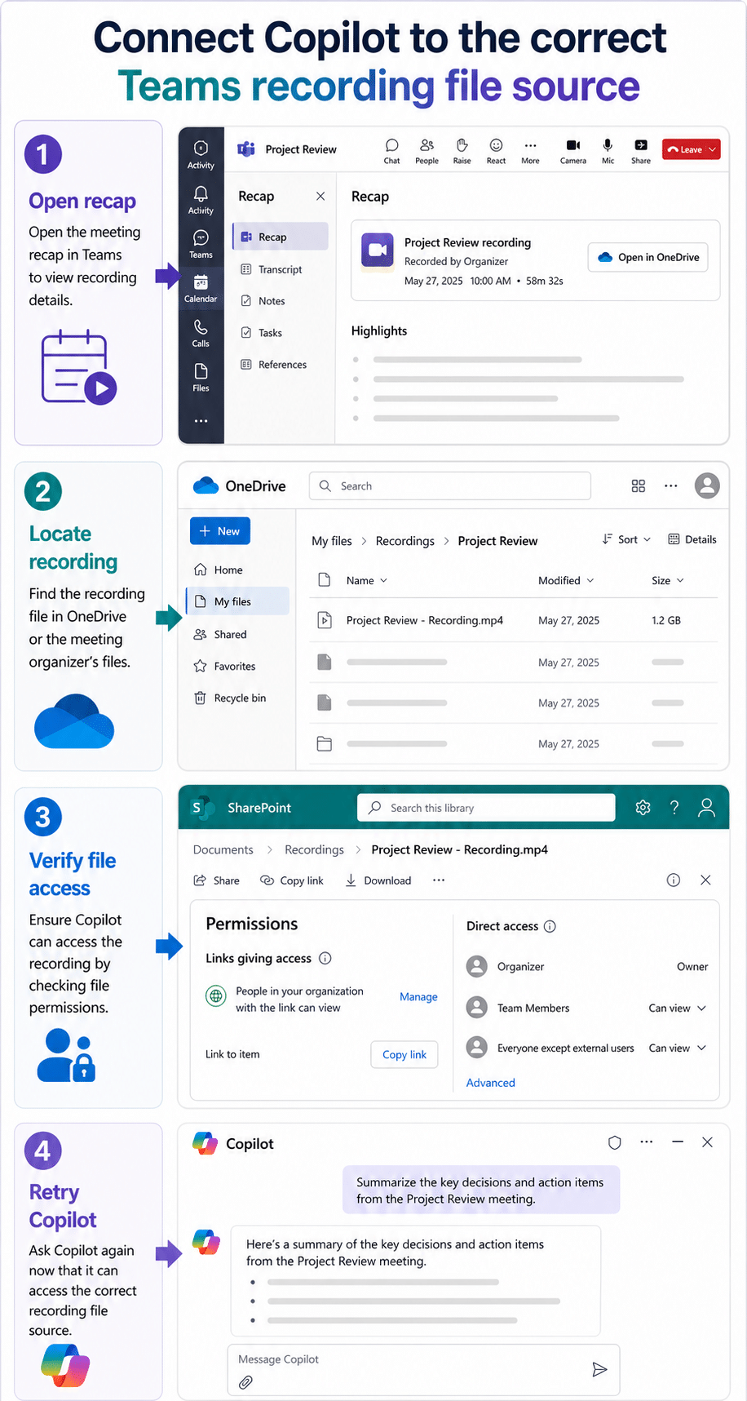
Task: Click the OneDrive search field
Action: point(449,485)
